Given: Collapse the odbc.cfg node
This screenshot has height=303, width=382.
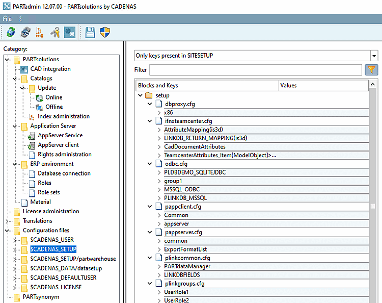Looking at the screenshot, I should point(150,164).
